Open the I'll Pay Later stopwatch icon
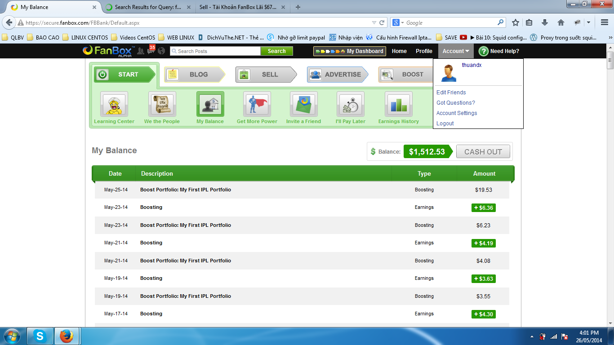Viewport: 614px width, 345px height. (351, 104)
